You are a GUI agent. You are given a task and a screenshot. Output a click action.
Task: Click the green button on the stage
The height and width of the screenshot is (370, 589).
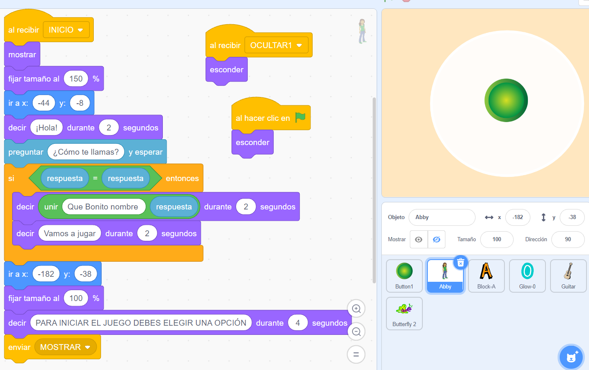(507, 100)
